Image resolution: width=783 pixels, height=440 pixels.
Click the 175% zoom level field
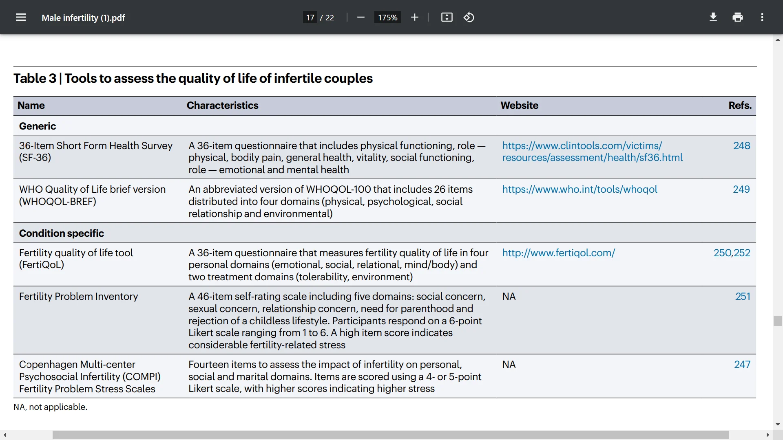(x=387, y=18)
